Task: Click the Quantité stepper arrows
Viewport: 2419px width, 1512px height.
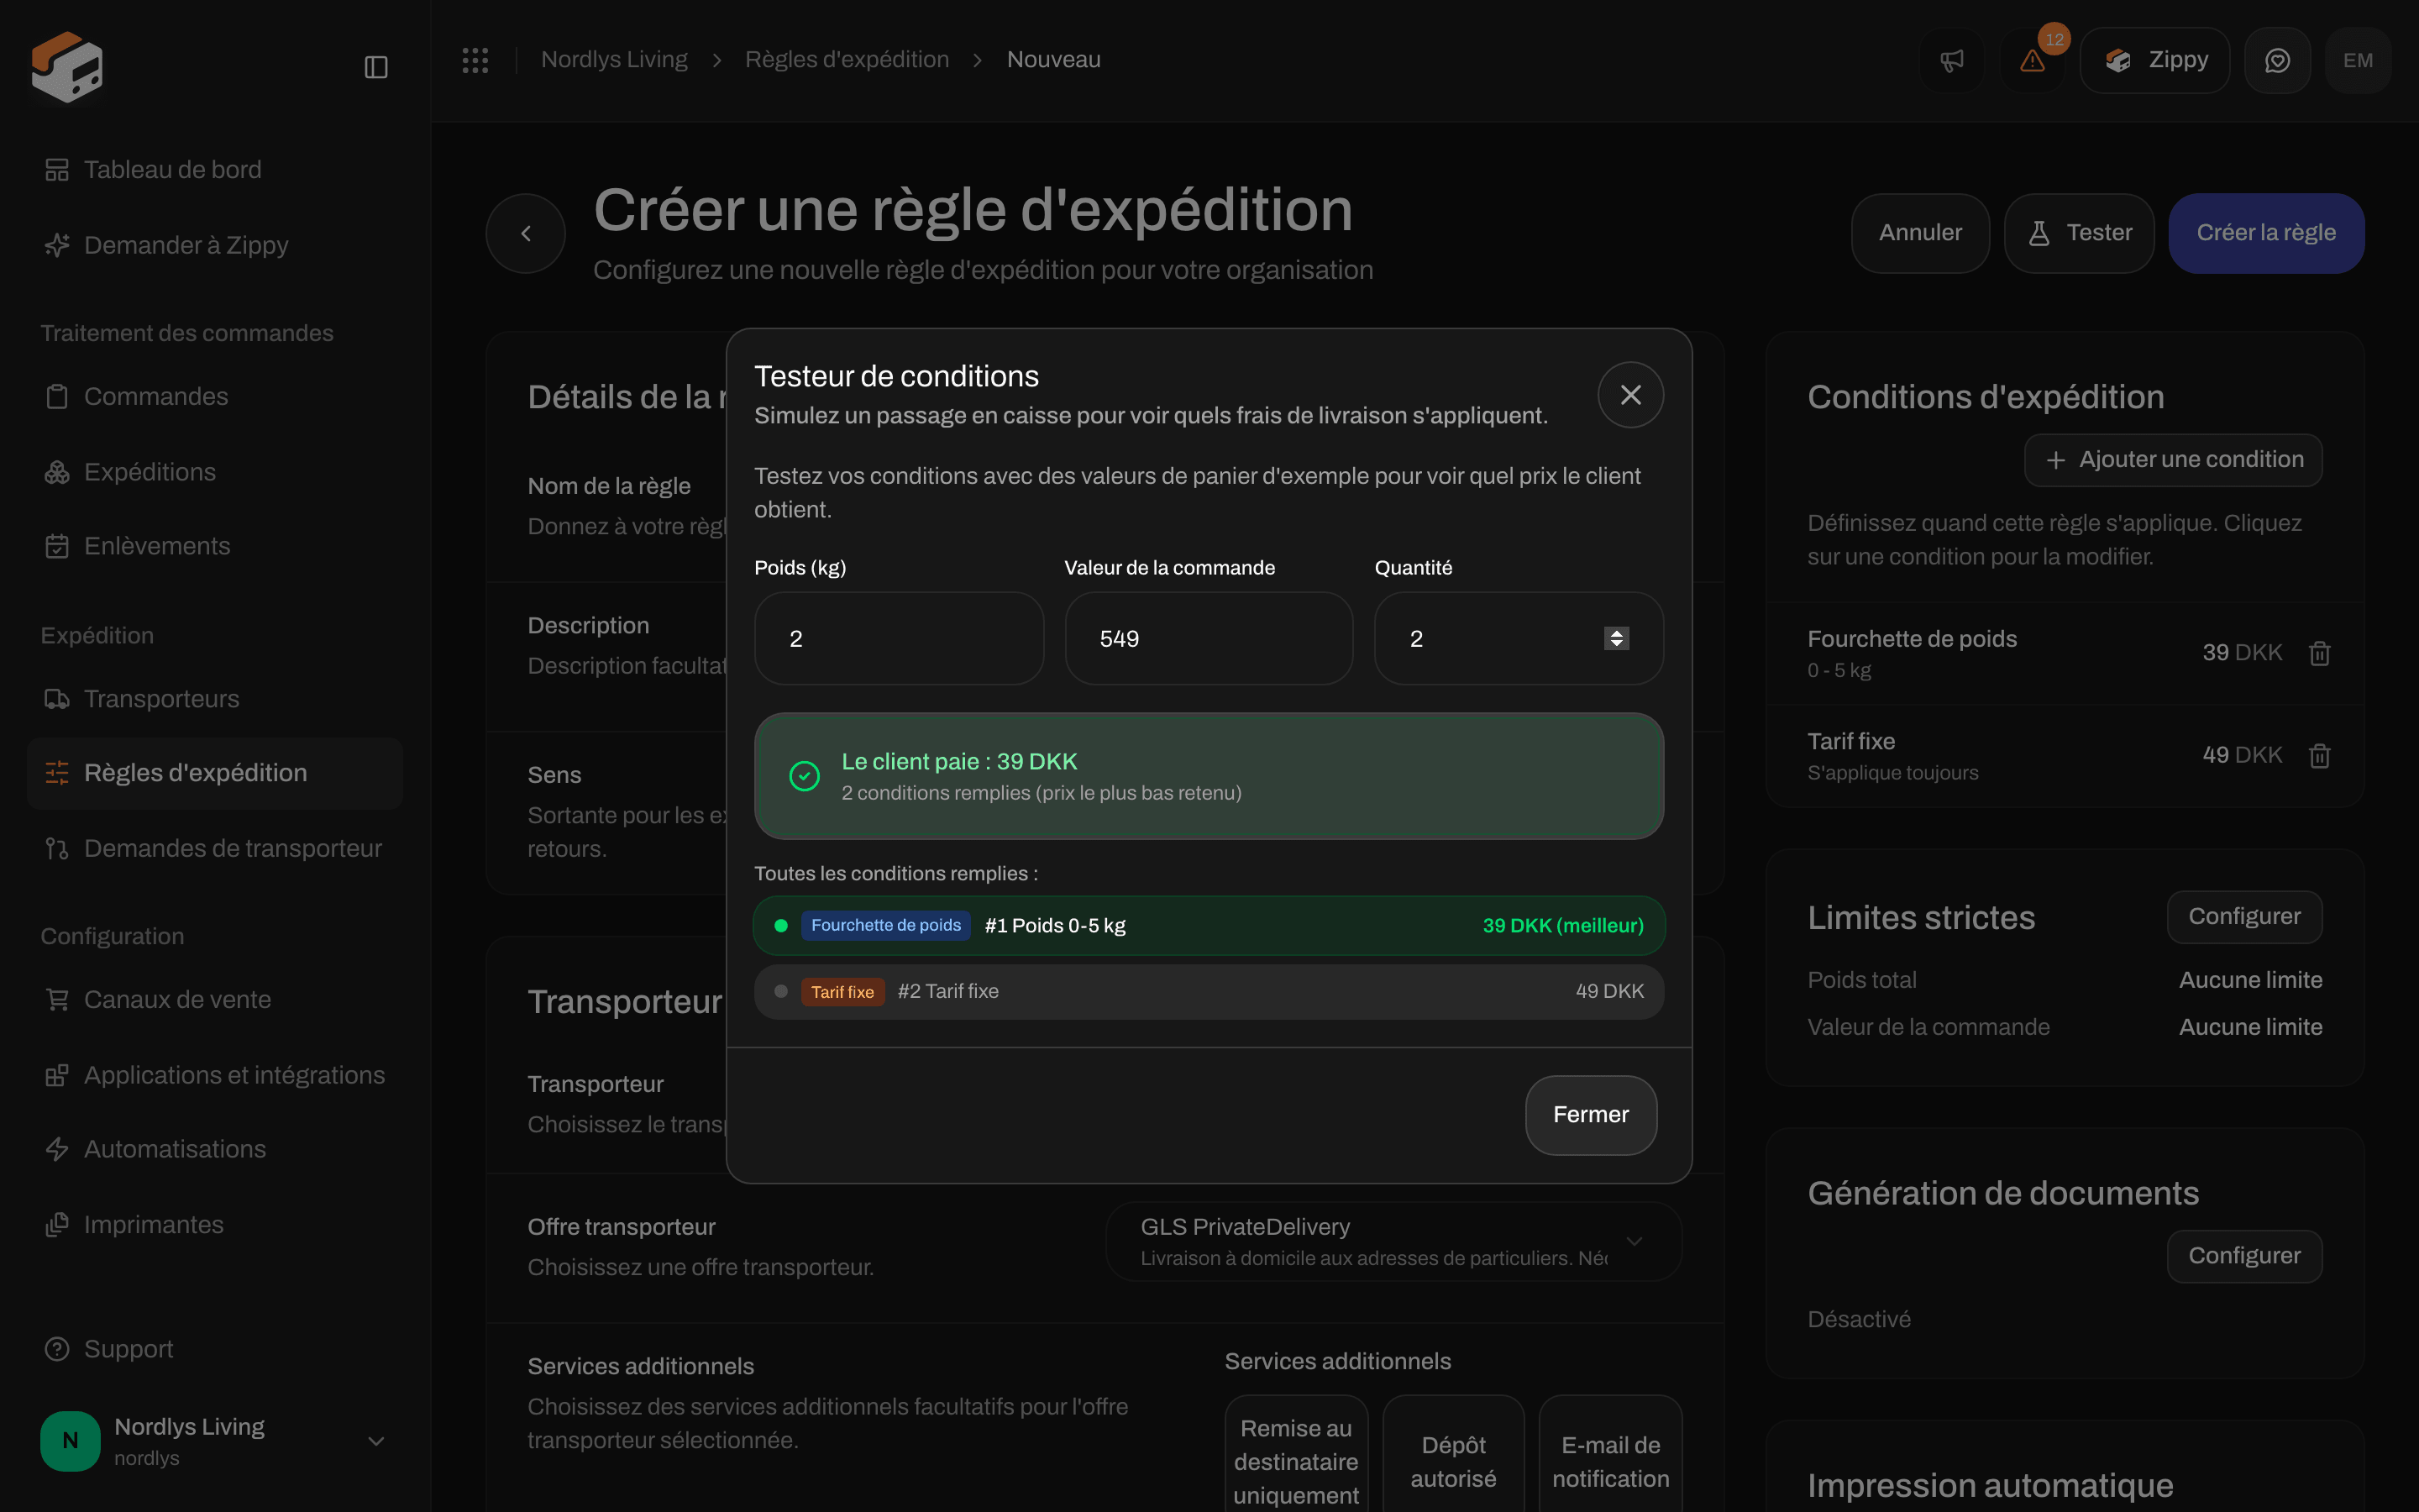Action: pos(1616,639)
